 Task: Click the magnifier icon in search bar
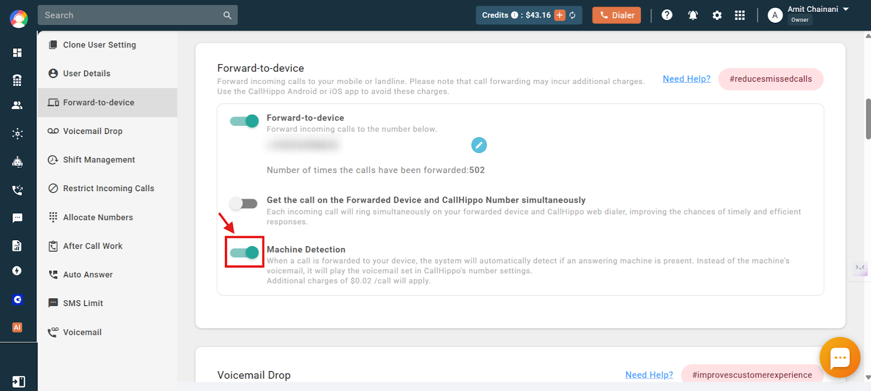pos(228,15)
